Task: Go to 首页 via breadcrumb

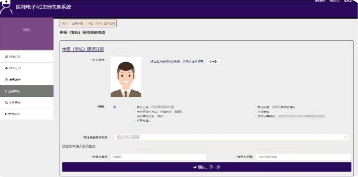Action: point(64,24)
